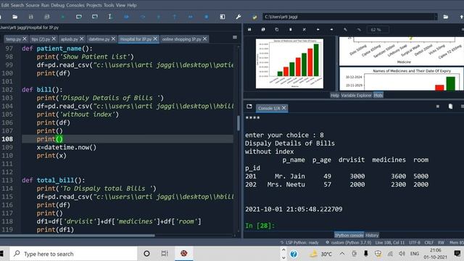The width and height of the screenshot is (464, 261).
Task: Open the Tools menu
Action: [x=109, y=5]
